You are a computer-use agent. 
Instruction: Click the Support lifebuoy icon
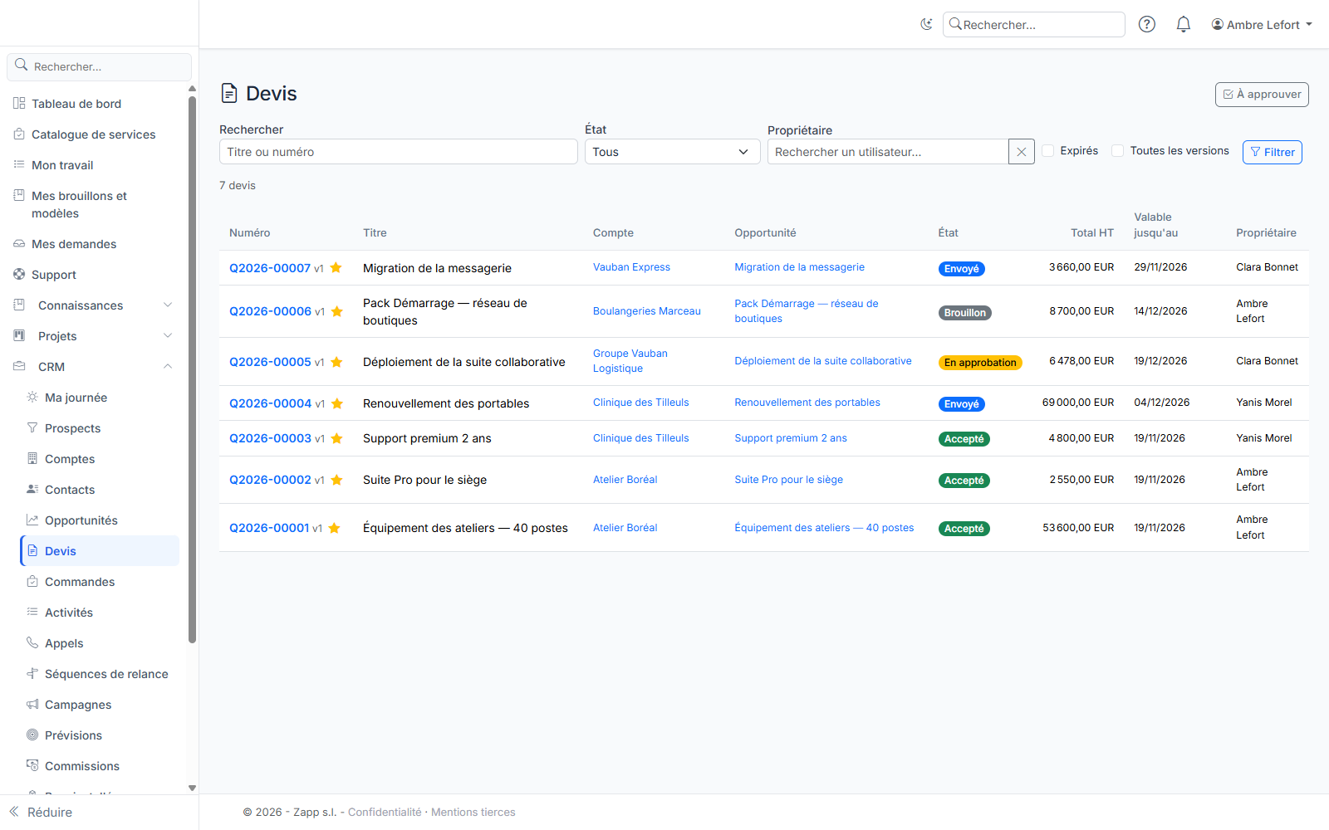[19, 274]
